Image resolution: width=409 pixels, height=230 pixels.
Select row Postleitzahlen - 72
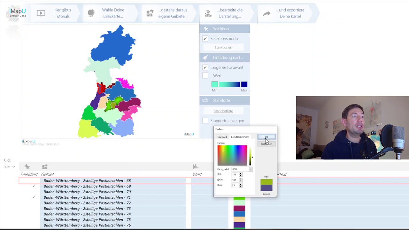point(113,203)
